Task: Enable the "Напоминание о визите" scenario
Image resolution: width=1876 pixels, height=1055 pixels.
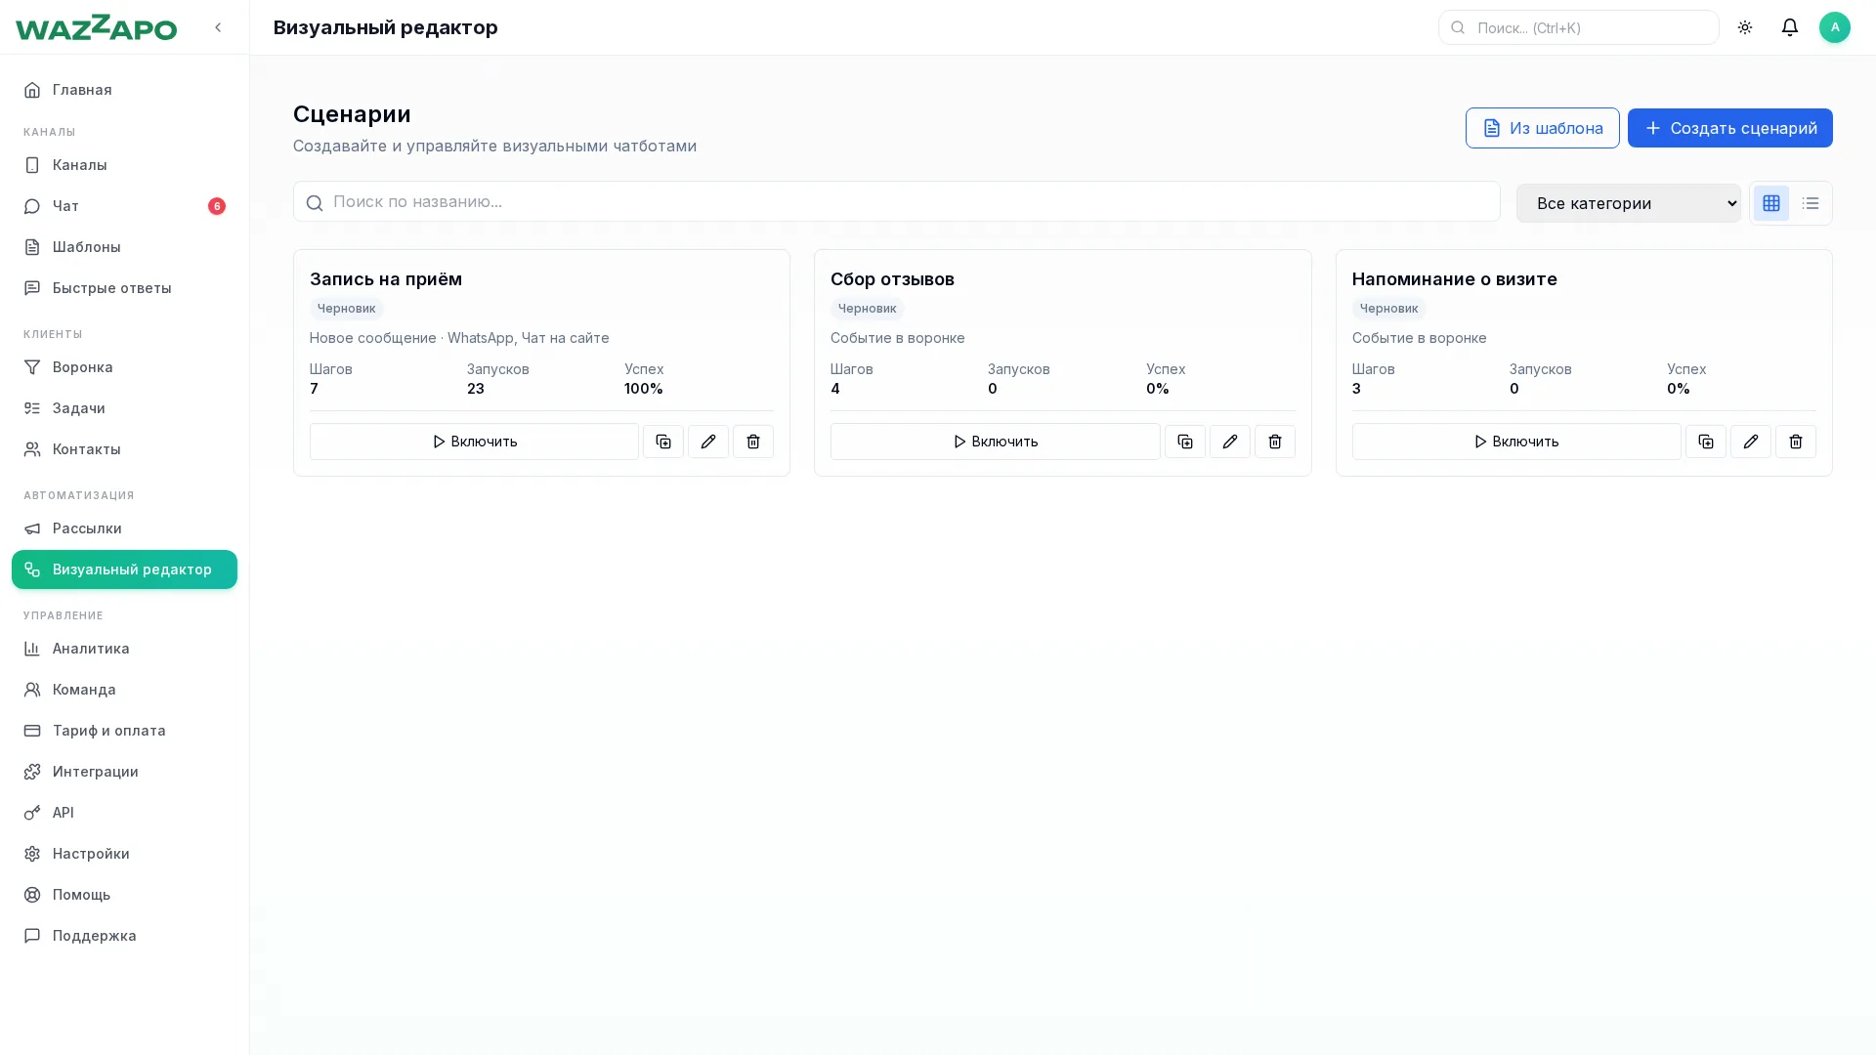Action: 1516,442
